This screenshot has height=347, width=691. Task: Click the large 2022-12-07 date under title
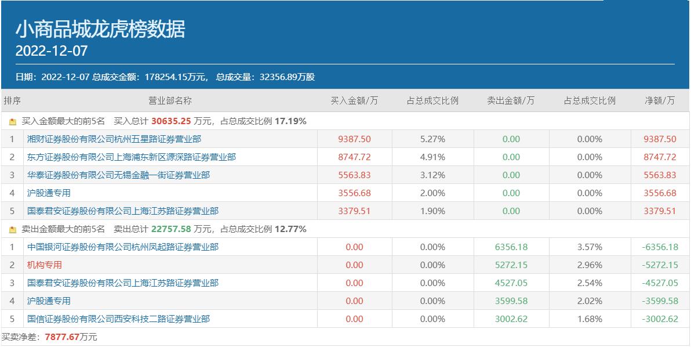52,51
